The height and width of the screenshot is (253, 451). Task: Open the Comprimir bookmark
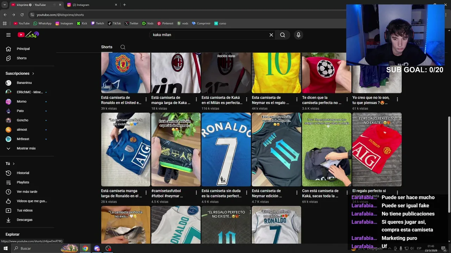(x=201, y=24)
